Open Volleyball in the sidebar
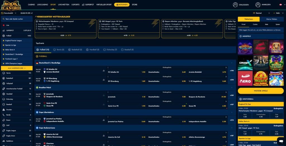 [x=16, y=83]
